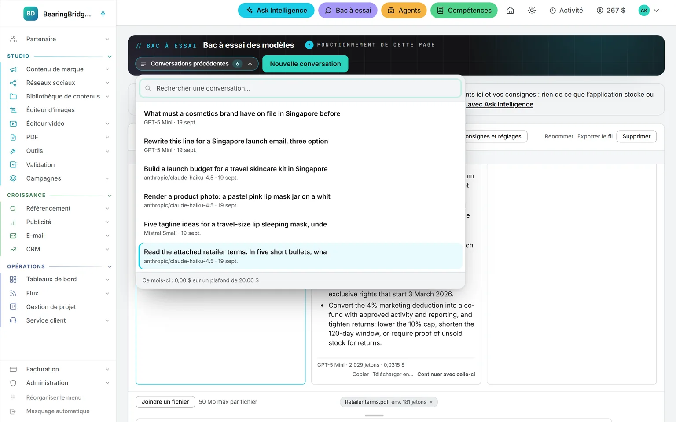
Task: Click Joindre un fichier button
Action: pyautogui.click(x=165, y=402)
